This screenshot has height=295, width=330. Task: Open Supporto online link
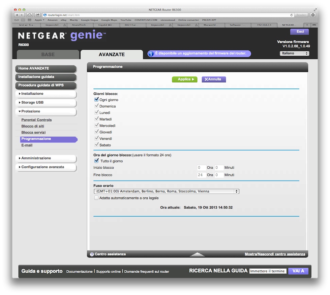pyautogui.click(x=108, y=271)
